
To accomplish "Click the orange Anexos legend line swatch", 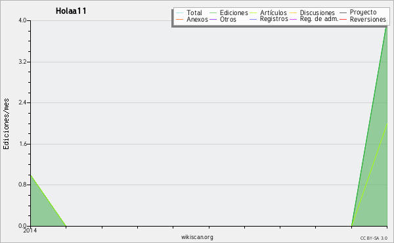I will (180, 19).
